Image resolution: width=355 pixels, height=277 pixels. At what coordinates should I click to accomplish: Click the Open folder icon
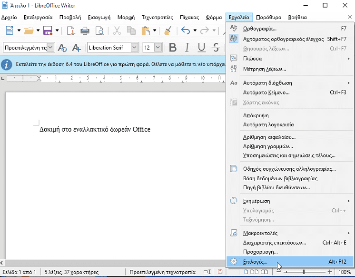pos(29,31)
